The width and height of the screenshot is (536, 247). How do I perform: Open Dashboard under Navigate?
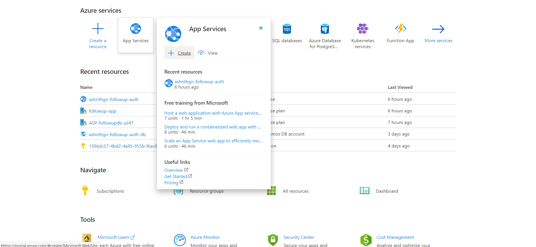[387, 191]
